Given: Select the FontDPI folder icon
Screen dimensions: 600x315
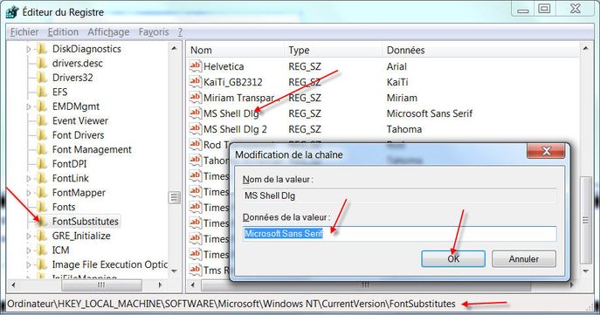Looking at the screenshot, I should [x=42, y=164].
